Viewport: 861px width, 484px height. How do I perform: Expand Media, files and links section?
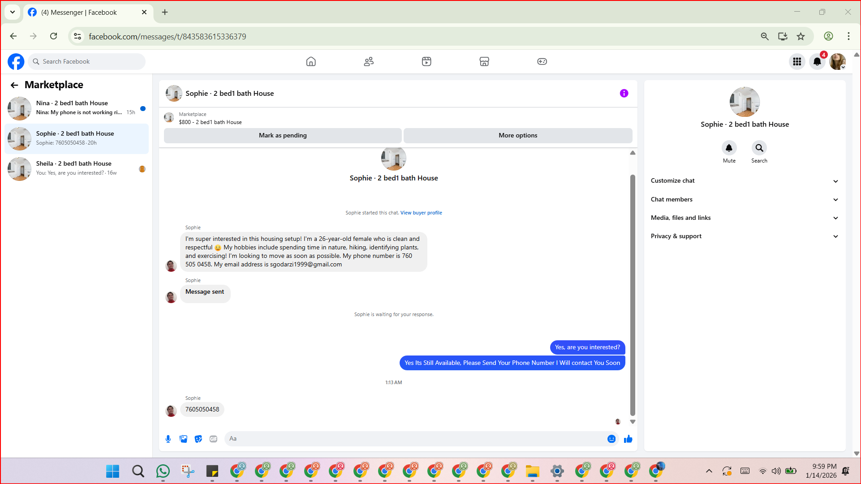[x=744, y=218]
